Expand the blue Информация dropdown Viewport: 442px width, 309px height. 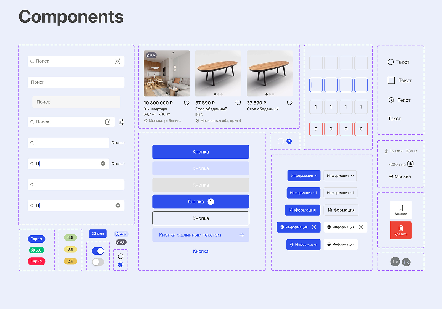(304, 176)
